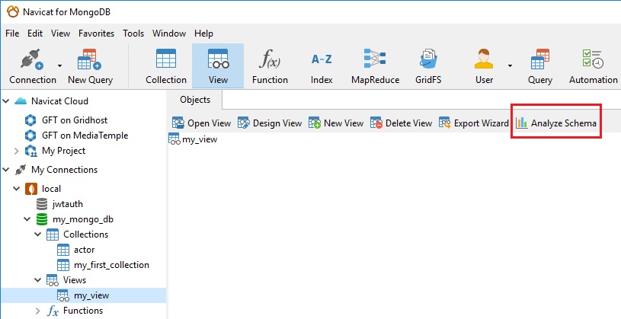
Task: Collapse the Views folder
Action: [37, 280]
